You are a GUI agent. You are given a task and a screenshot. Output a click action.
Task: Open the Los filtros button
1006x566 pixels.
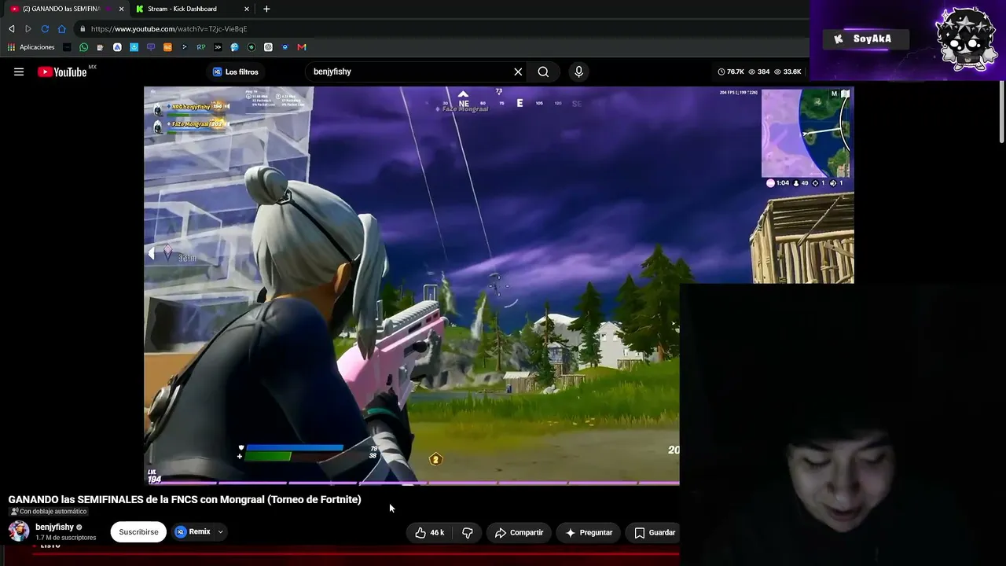point(235,72)
